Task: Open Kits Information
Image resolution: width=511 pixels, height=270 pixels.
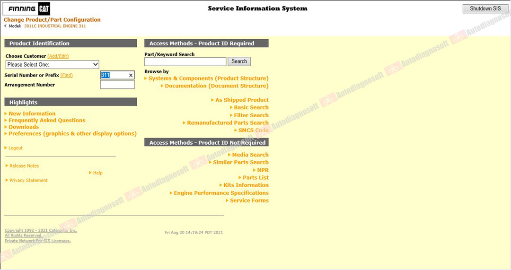Action: tap(246, 185)
